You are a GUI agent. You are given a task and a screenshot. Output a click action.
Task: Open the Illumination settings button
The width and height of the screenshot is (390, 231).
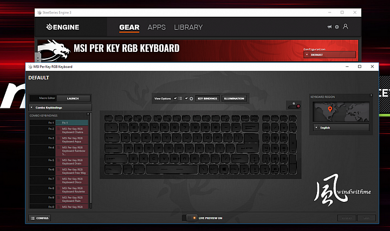pyautogui.click(x=234, y=98)
